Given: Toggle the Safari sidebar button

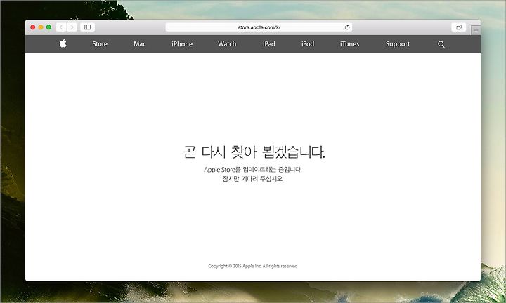Looking at the screenshot, I should [x=87, y=27].
